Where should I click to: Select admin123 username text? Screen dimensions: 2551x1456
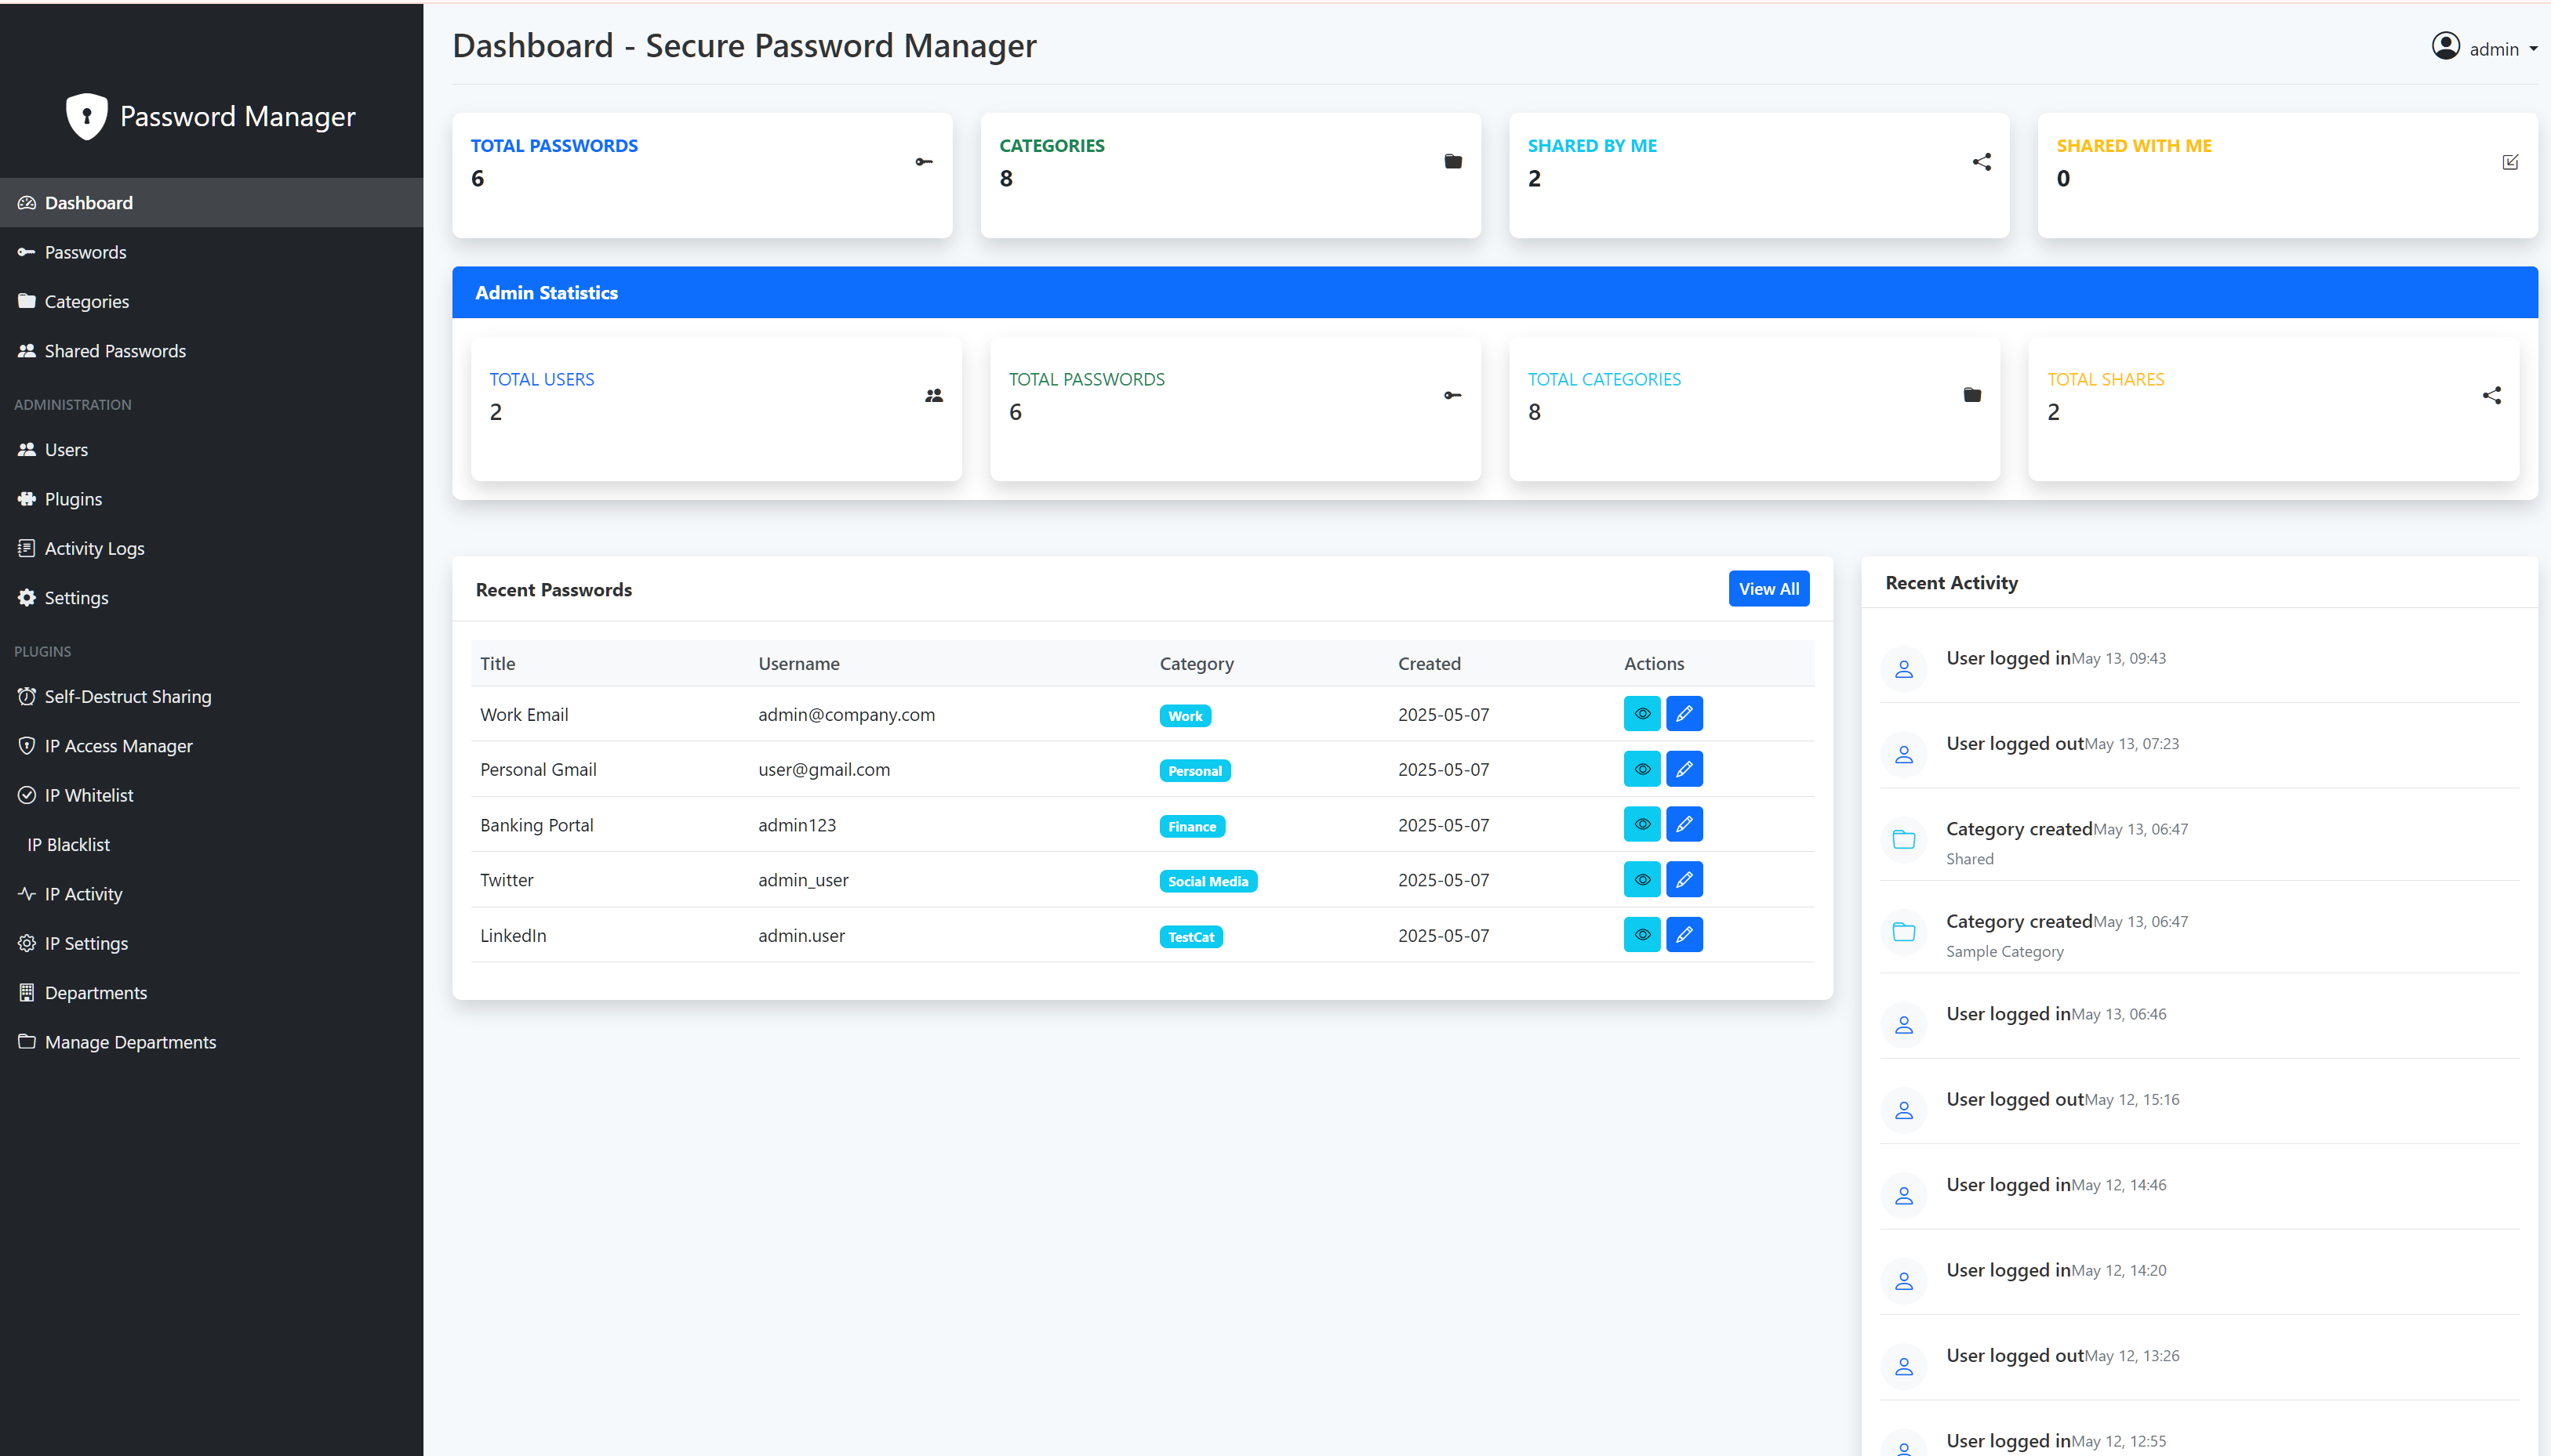pos(796,825)
